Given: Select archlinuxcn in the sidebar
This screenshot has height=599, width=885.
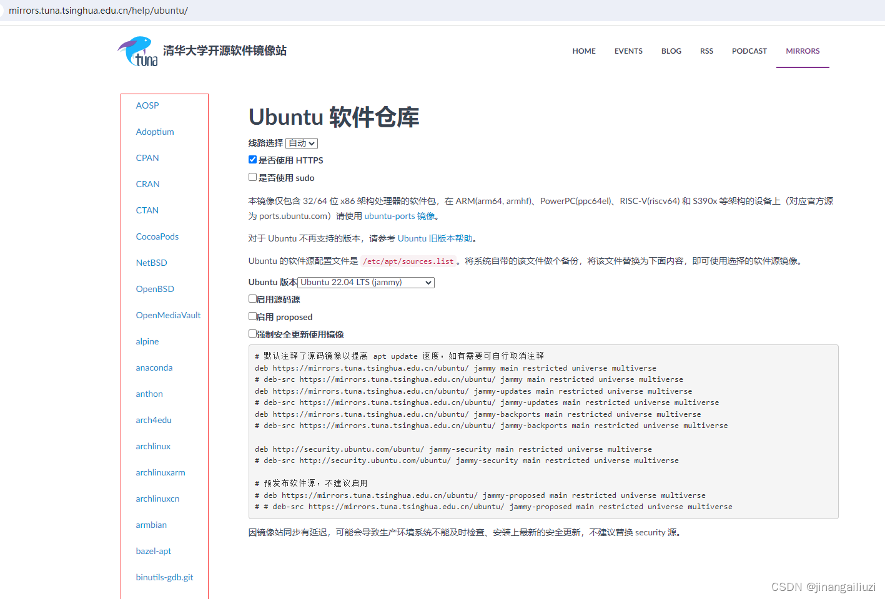Looking at the screenshot, I should (x=157, y=499).
